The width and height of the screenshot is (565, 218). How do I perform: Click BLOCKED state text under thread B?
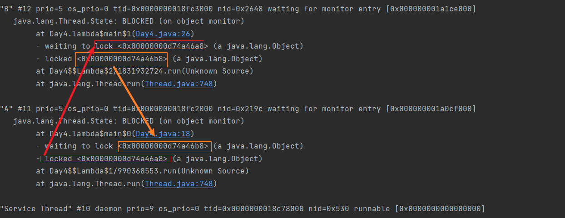(x=138, y=21)
